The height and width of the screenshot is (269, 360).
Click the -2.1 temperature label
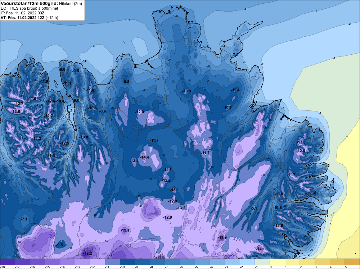72,111
